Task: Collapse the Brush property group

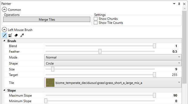Action: click(4, 41)
